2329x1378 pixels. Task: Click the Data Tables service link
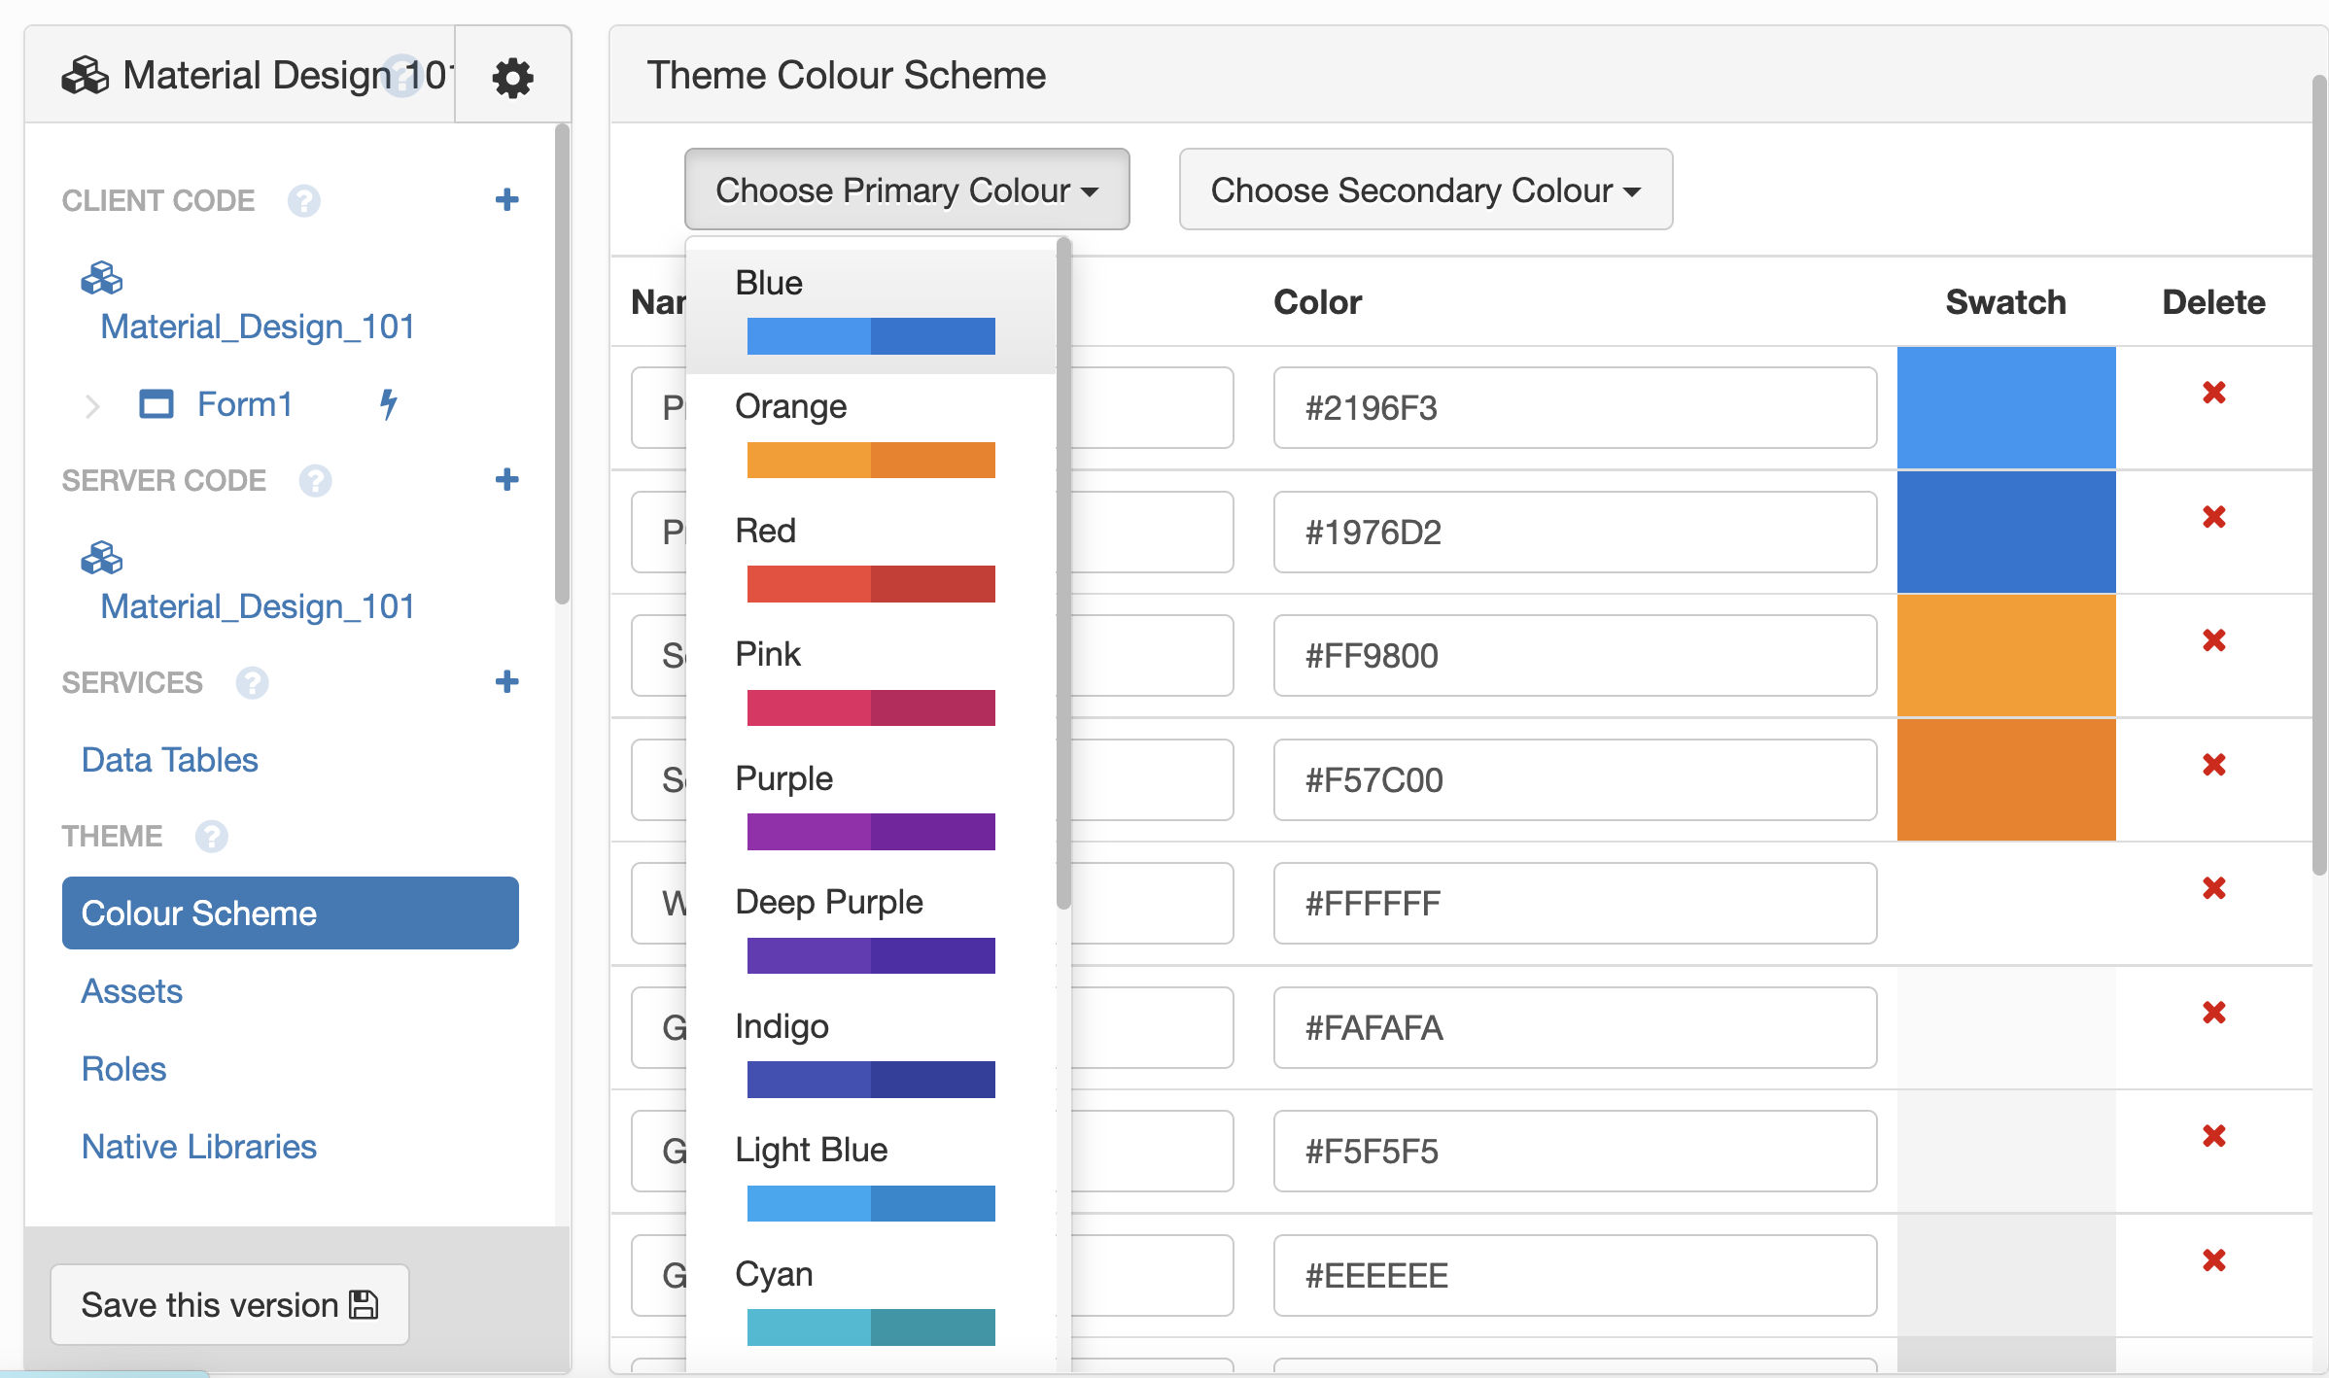coord(169,758)
